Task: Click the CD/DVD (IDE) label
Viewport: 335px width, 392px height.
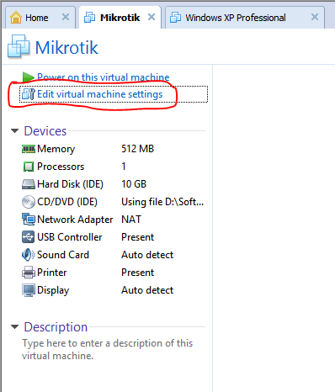Action: [x=67, y=202]
